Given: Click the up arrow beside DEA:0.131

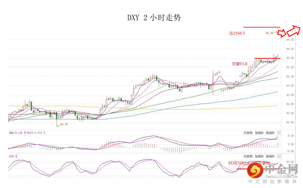Looking at the screenshot, I should coord(25,133).
